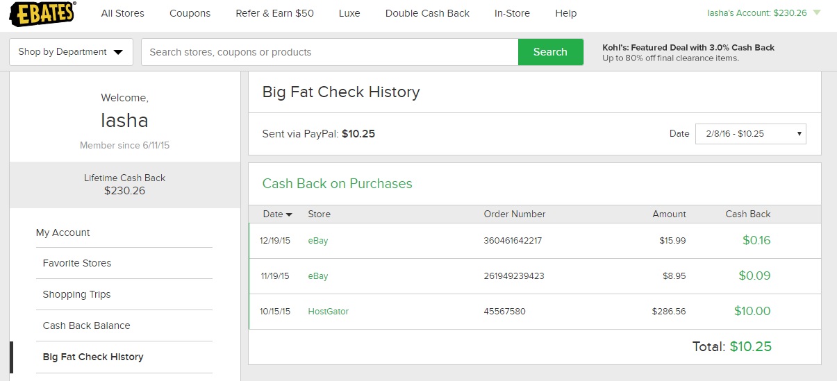Select Favorite Stores in sidebar
Image resolution: width=837 pixels, height=381 pixels.
coord(77,263)
